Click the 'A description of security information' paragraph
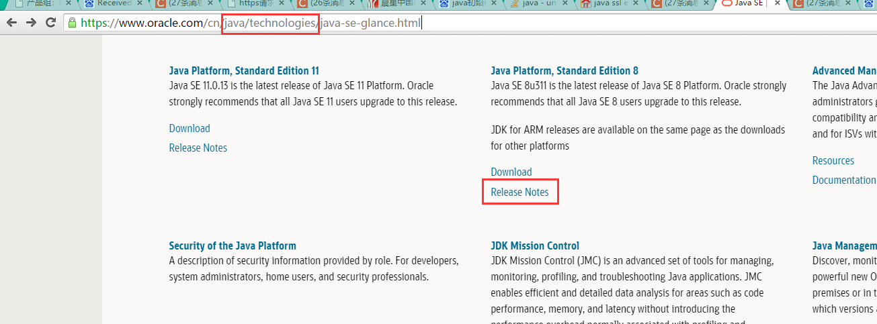The image size is (877, 324). coord(314,268)
